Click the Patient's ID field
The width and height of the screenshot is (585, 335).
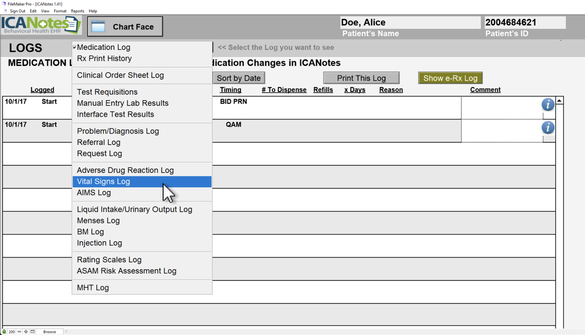[x=525, y=23]
